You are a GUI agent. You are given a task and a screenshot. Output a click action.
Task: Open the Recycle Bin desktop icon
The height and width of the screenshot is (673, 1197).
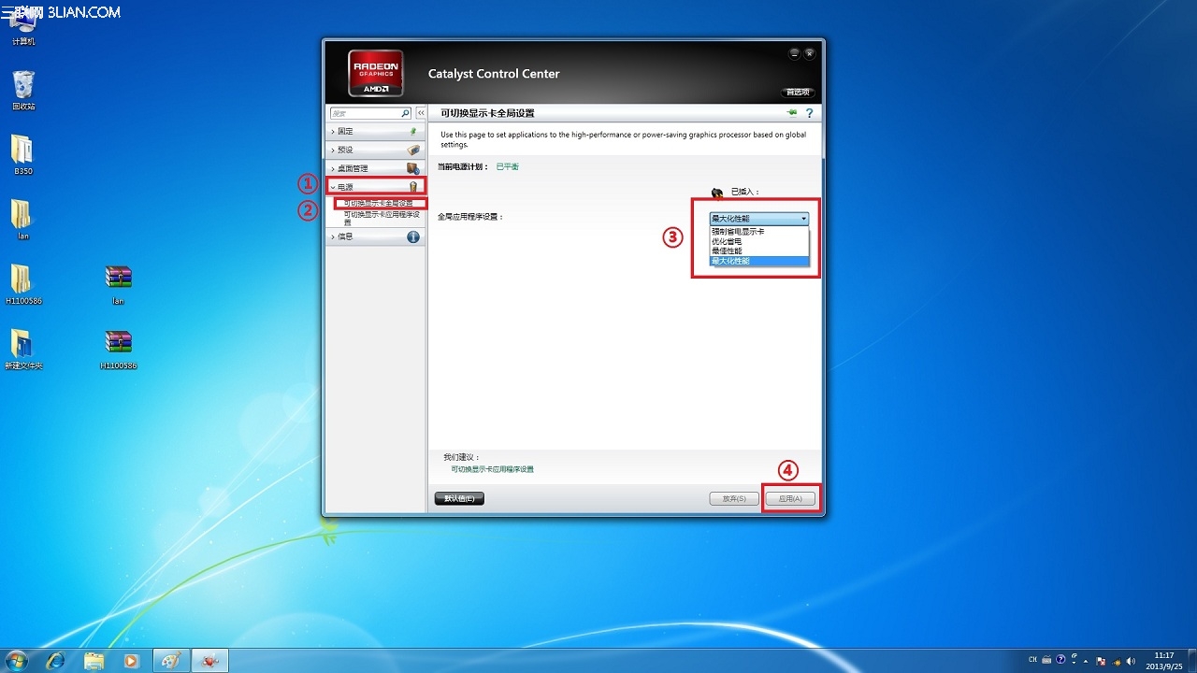pos(23,90)
